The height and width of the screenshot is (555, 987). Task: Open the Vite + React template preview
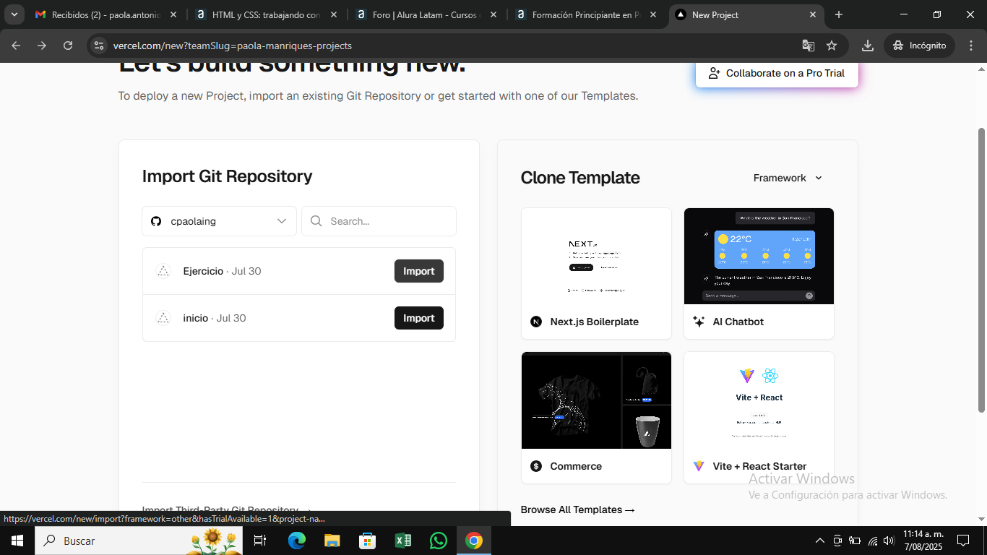coord(759,400)
